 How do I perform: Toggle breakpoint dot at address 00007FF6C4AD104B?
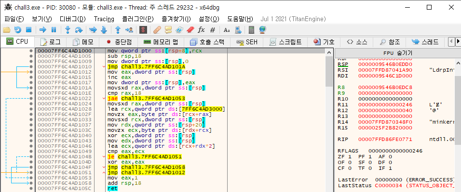(31, 156)
